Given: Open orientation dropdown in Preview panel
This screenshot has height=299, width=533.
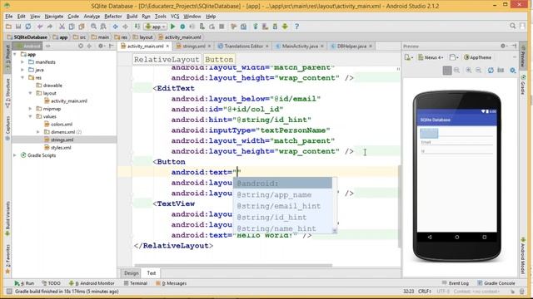Looking at the screenshot, I should click(453, 57).
